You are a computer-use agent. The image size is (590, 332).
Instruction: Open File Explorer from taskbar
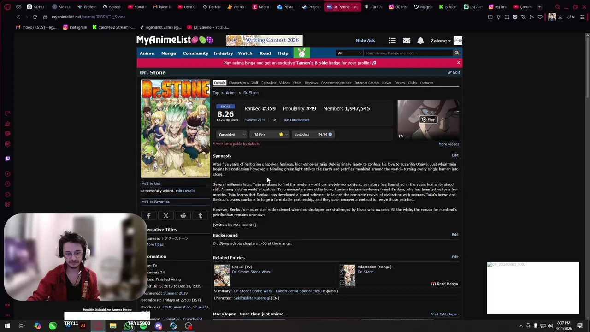pos(113,326)
